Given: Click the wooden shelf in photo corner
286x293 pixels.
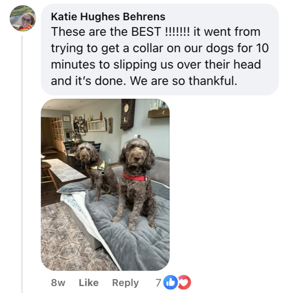Looking at the screenshot, I should pos(159,113).
